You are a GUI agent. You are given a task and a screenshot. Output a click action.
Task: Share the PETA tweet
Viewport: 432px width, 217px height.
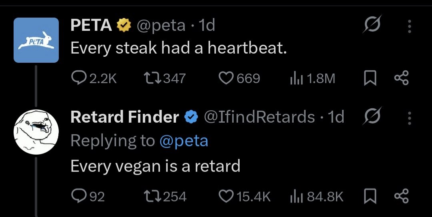click(402, 78)
